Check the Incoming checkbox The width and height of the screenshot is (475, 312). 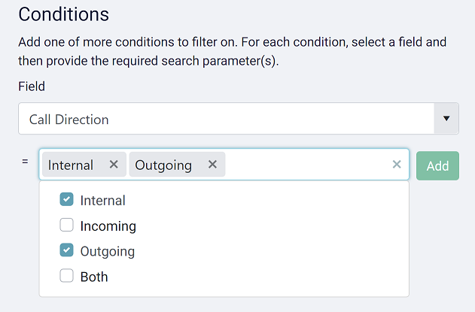(x=66, y=226)
